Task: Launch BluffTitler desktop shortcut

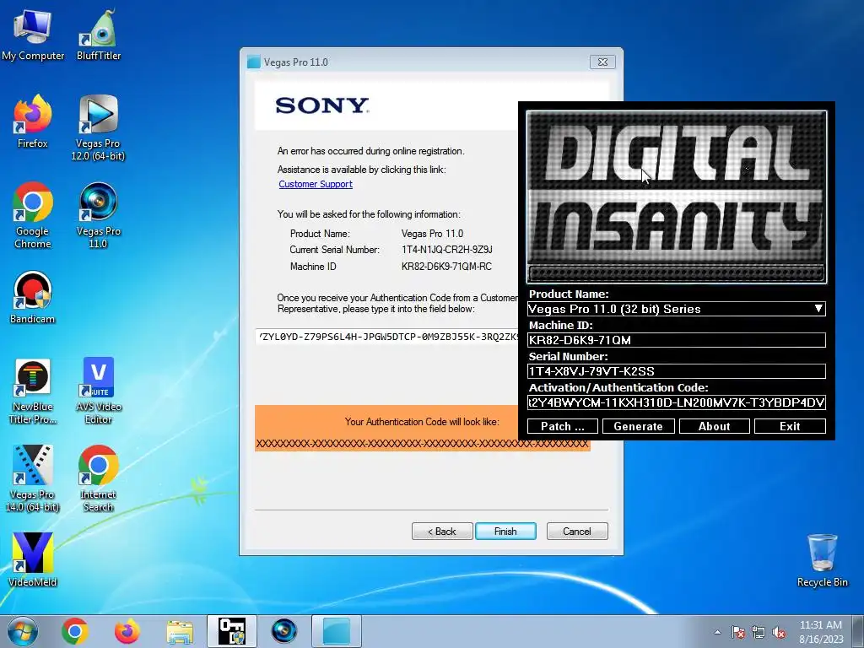Action: (99, 35)
